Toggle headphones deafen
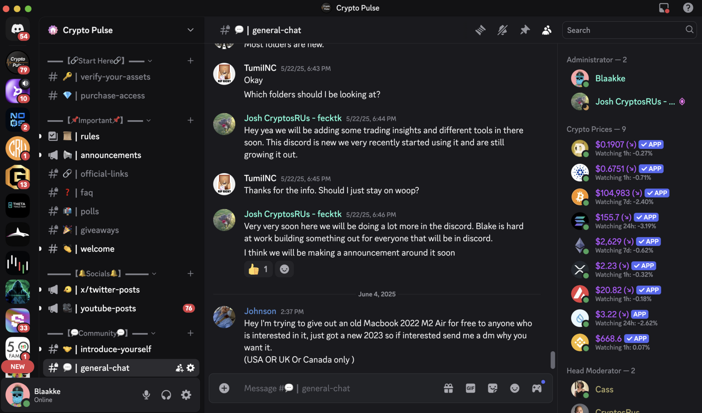The height and width of the screenshot is (413, 702). [166, 395]
